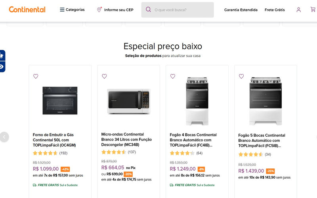The image size is (317, 198).
Task: Toggle the accessibility eye icon
Action: pos(2,67)
